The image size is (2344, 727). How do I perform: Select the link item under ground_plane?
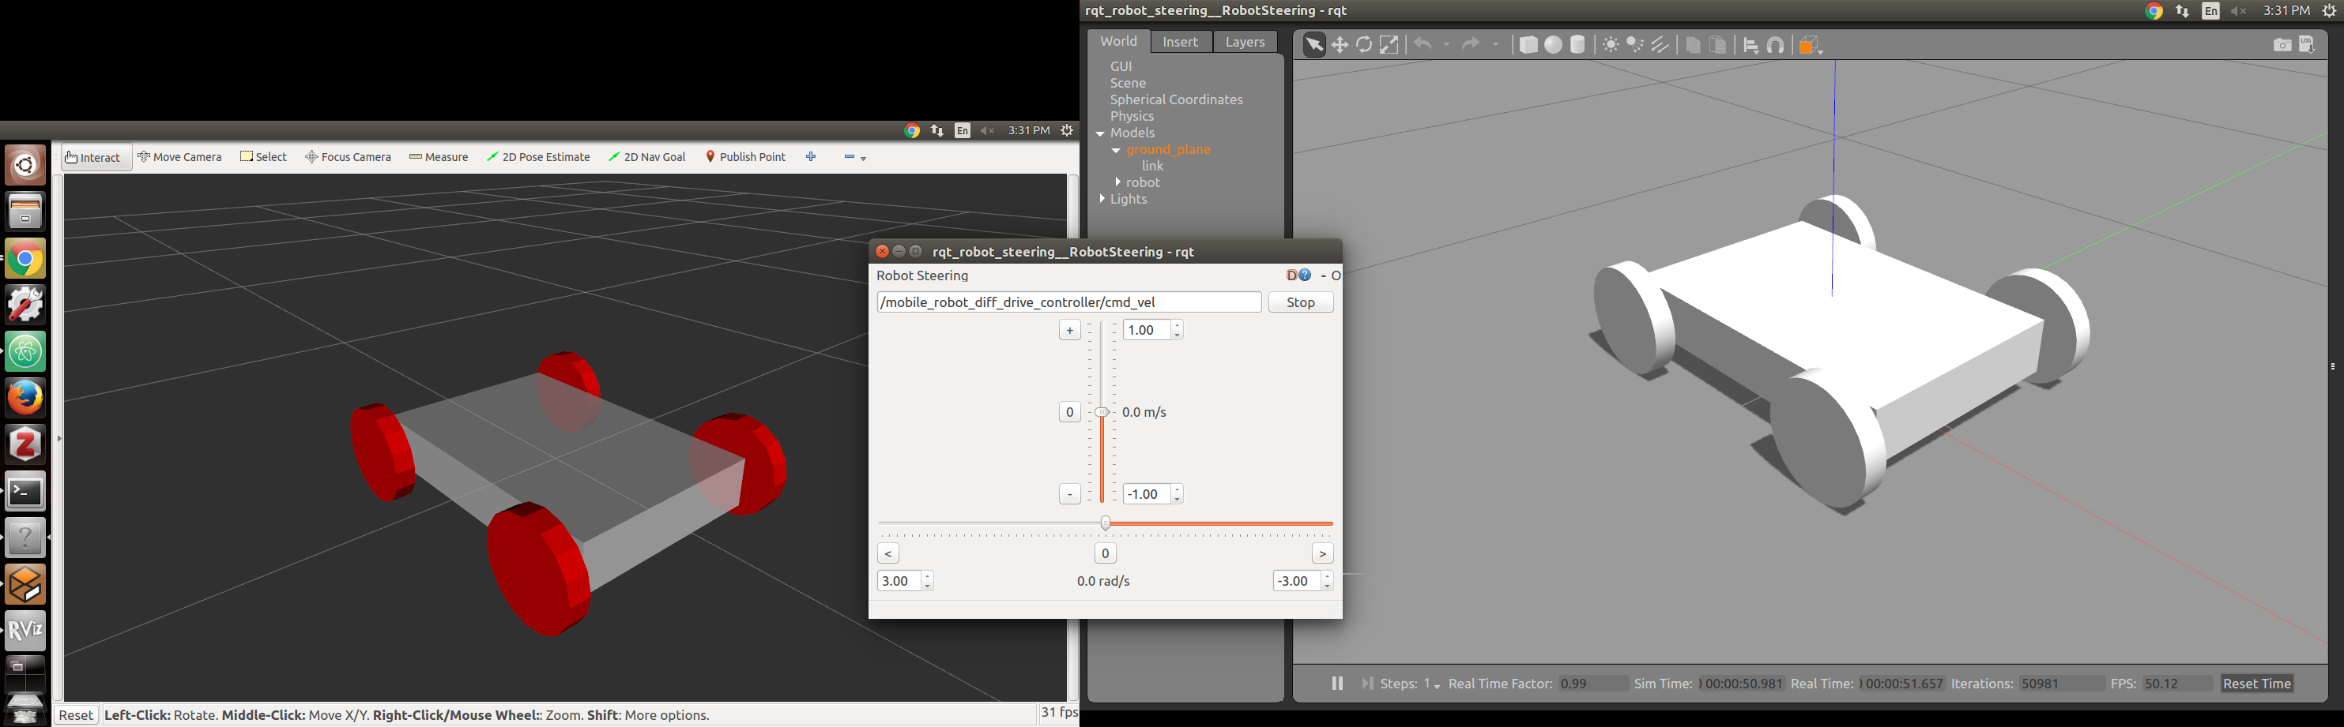point(1153,167)
